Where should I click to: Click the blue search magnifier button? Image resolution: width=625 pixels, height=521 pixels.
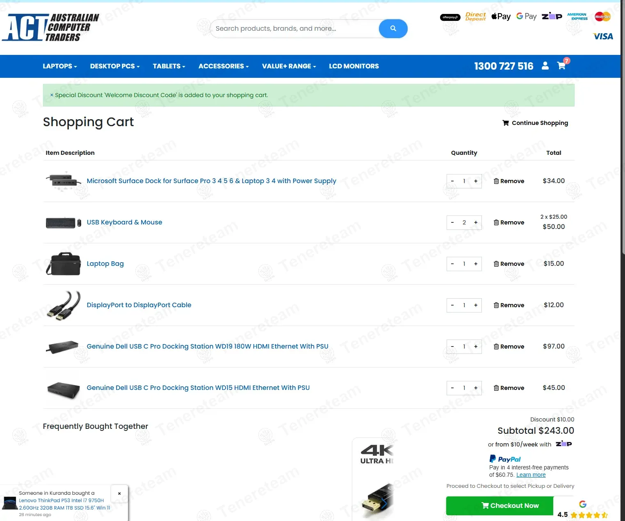coord(393,29)
